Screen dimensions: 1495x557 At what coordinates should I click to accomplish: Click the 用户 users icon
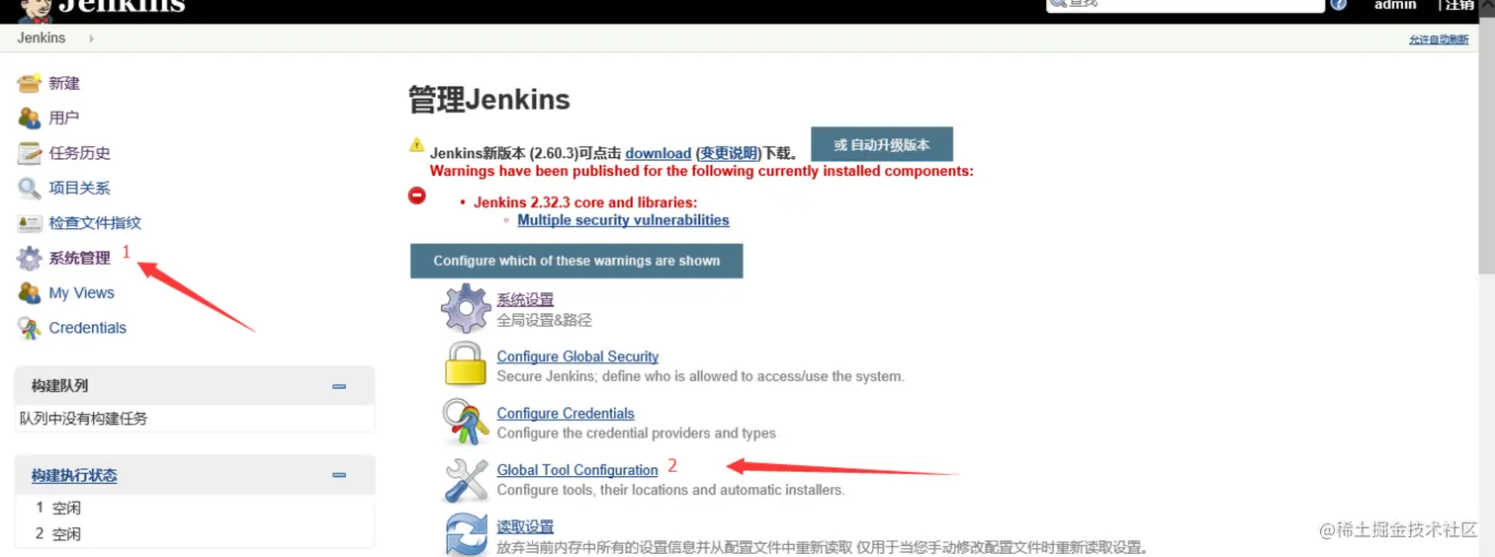click(x=30, y=118)
